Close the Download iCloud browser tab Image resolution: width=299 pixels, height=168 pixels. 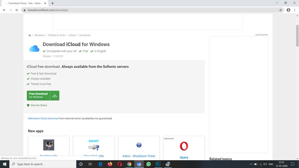pos(45,3)
